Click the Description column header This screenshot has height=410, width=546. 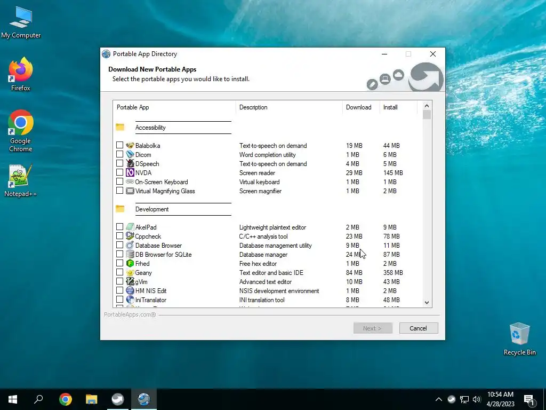[x=289, y=107]
